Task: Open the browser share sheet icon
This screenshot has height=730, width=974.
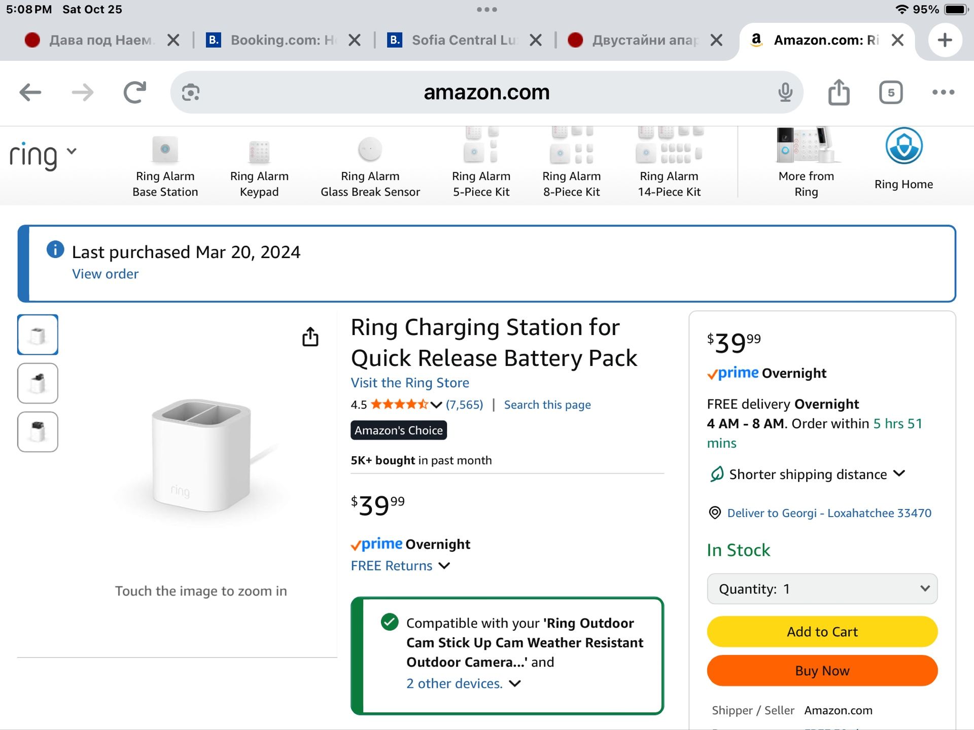Action: [x=839, y=92]
